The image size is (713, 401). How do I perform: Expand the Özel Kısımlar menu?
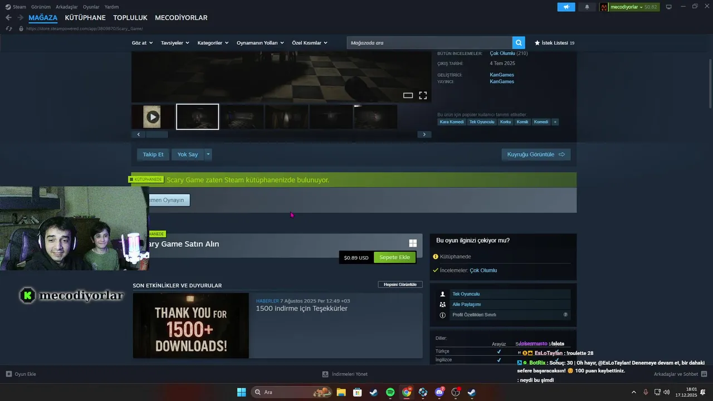(310, 43)
